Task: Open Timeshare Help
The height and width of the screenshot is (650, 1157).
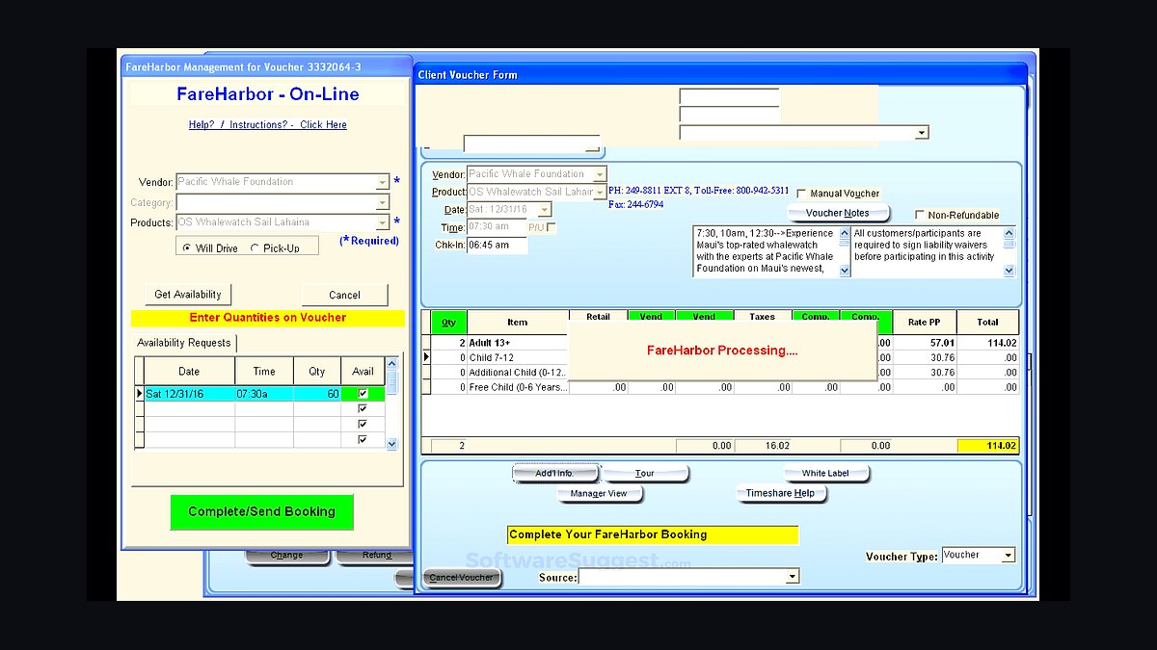Action: 780,494
